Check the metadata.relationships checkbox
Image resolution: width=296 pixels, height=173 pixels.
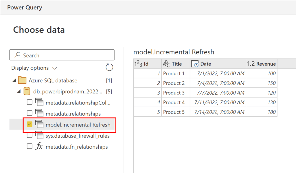30,113
